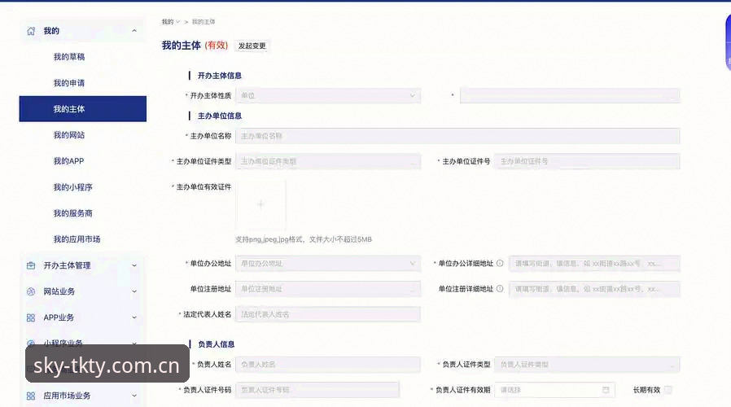Image resolution: width=731 pixels, height=407 pixels.
Task: Open the 单位注册地址 dropdown
Action: coord(328,289)
